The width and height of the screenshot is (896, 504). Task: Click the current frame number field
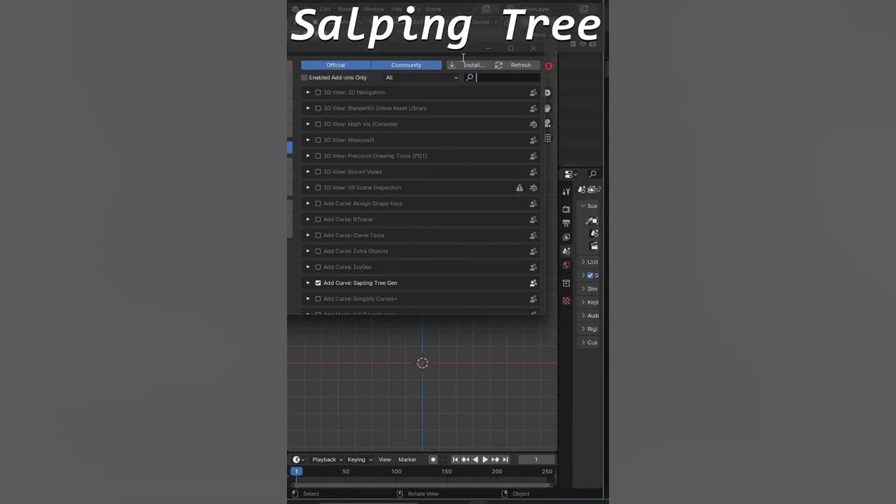point(535,460)
